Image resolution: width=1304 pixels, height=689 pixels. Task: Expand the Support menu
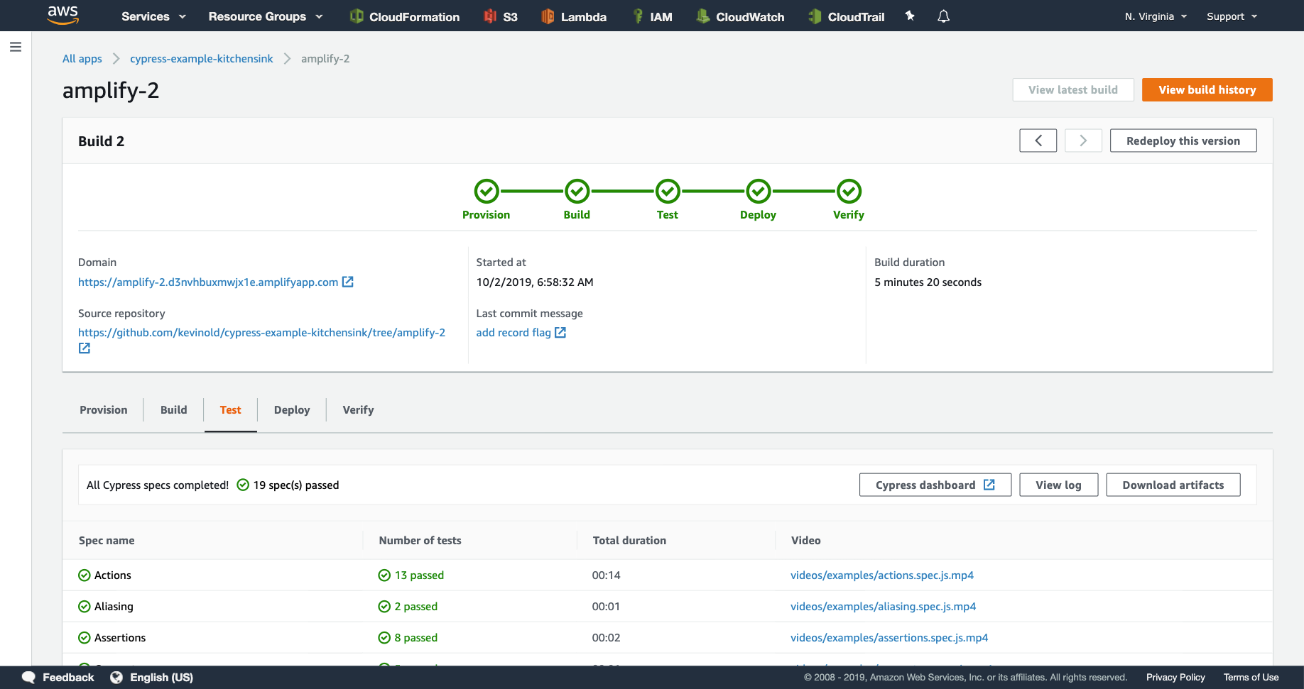click(x=1232, y=16)
